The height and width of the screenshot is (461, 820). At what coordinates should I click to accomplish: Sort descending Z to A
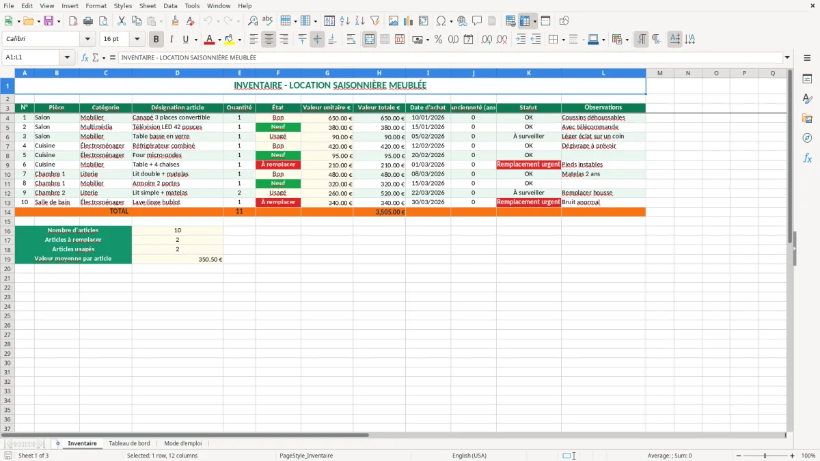(x=360, y=21)
